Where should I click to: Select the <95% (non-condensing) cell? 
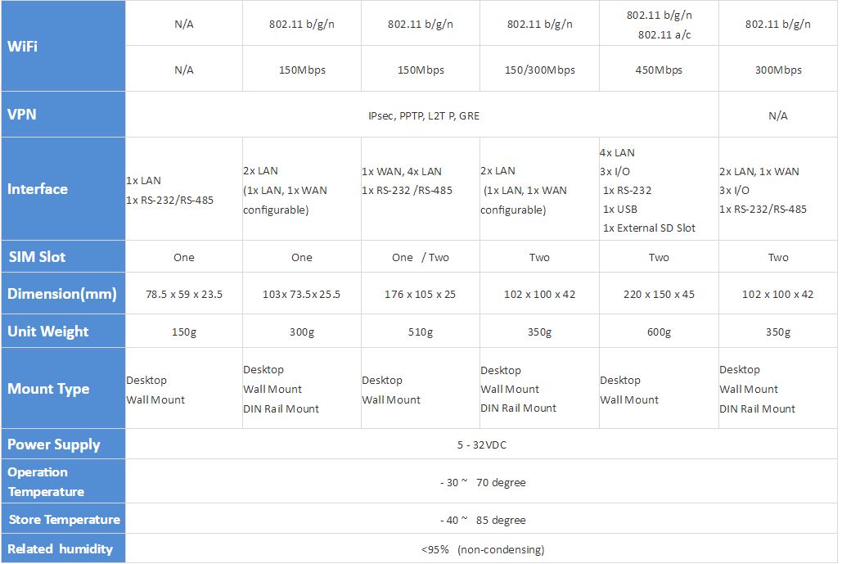482,548
